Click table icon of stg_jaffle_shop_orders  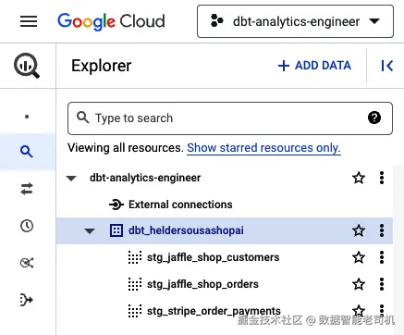(x=135, y=284)
